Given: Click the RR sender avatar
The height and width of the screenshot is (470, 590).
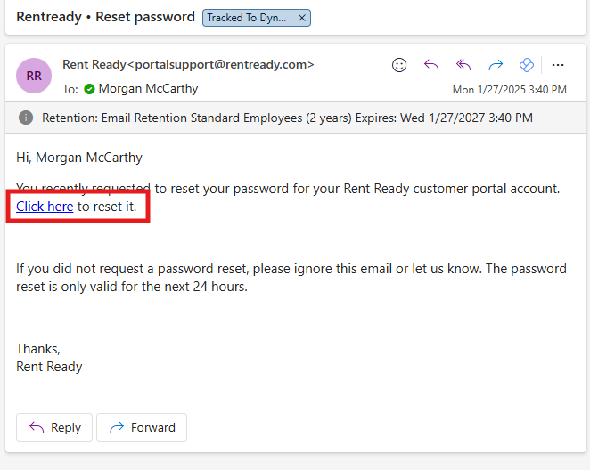Looking at the screenshot, I should pyautogui.click(x=34, y=76).
